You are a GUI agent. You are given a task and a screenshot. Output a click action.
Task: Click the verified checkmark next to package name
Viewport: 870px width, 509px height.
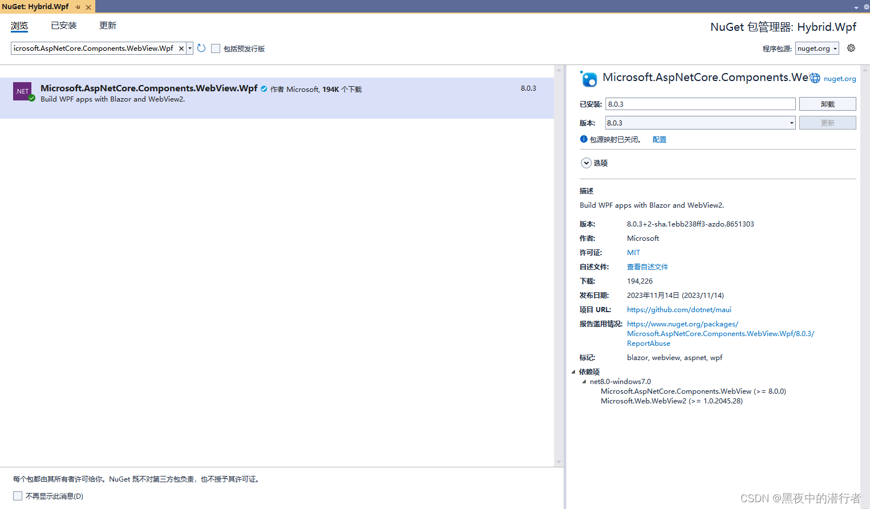tap(263, 89)
